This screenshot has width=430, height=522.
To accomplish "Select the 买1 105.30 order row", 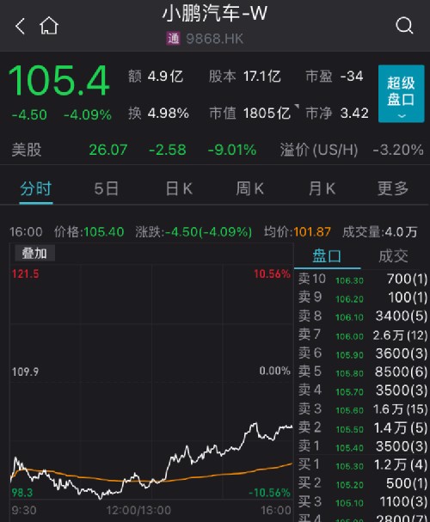I will click(362, 464).
